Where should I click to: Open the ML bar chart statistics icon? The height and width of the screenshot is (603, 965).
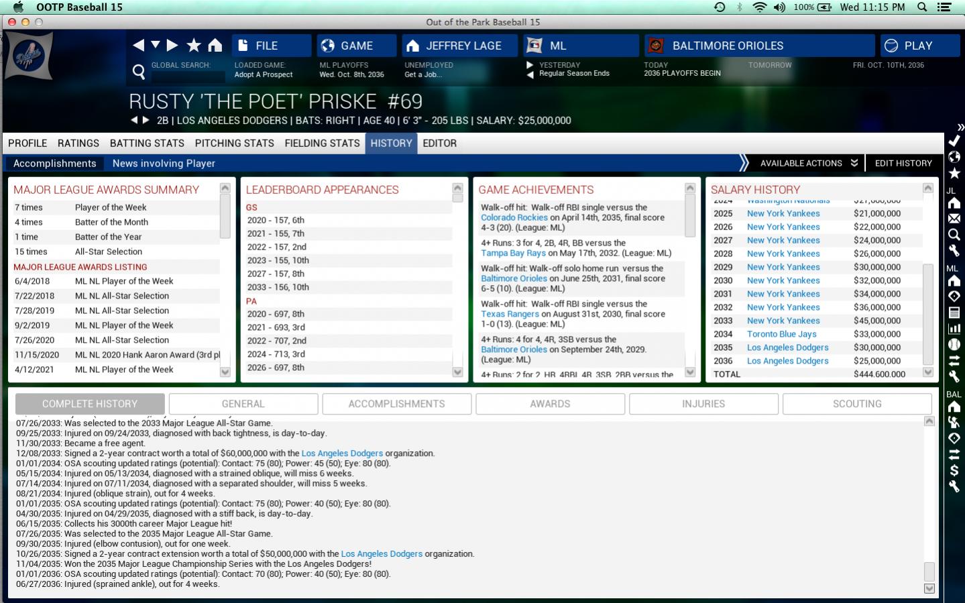click(x=954, y=329)
